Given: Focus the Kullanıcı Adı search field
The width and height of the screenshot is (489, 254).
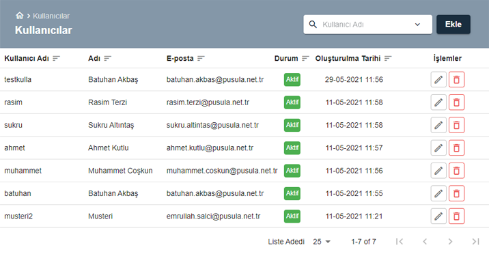Looking at the screenshot, I should 367,25.
